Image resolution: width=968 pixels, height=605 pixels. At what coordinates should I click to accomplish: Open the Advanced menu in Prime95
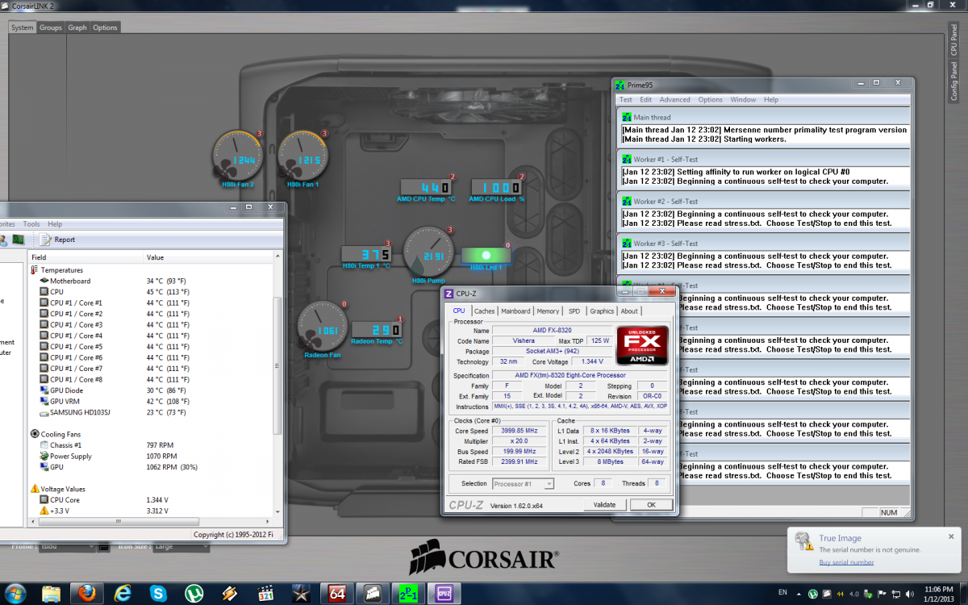pyautogui.click(x=674, y=100)
